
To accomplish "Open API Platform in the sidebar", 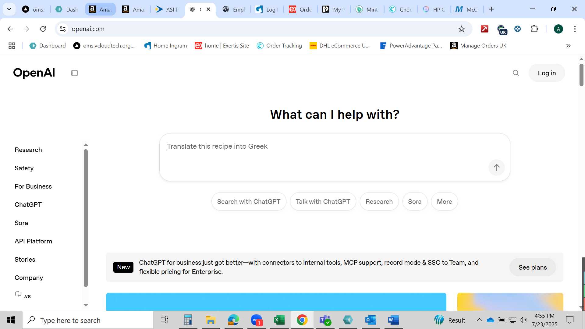I will (x=33, y=241).
